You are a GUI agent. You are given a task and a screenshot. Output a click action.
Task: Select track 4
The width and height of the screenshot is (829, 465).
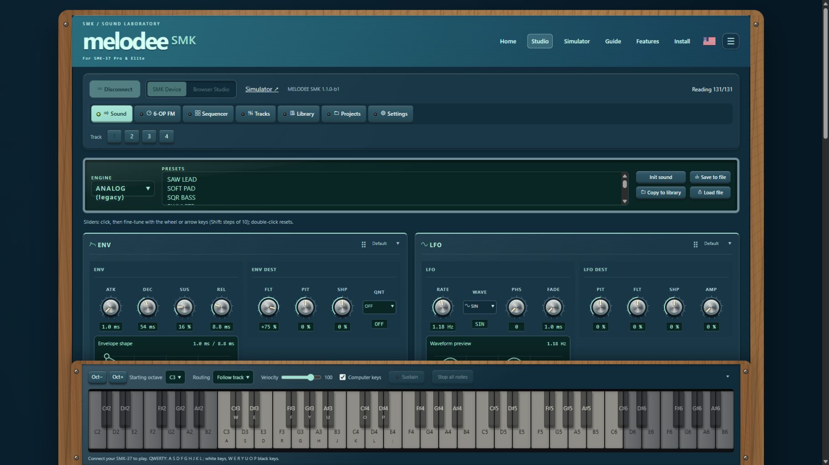tap(166, 136)
